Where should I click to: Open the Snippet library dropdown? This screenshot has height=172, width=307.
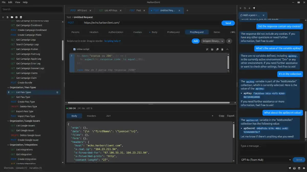click(213, 41)
